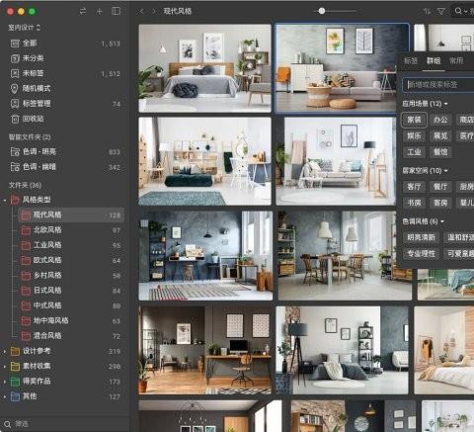This screenshot has width=474, height=432.
Task: Select workspace thumbnail with striped rug
Action: pos(205,256)
